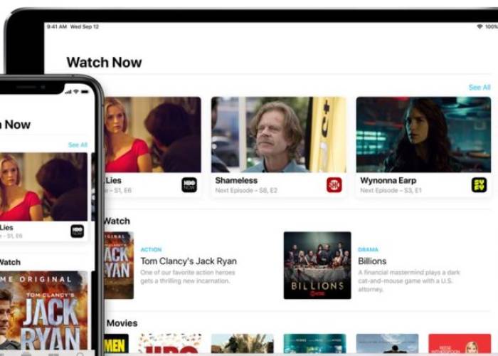Open the Wynonna Earp show thumbnail
498x356 pixels.
(423, 135)
